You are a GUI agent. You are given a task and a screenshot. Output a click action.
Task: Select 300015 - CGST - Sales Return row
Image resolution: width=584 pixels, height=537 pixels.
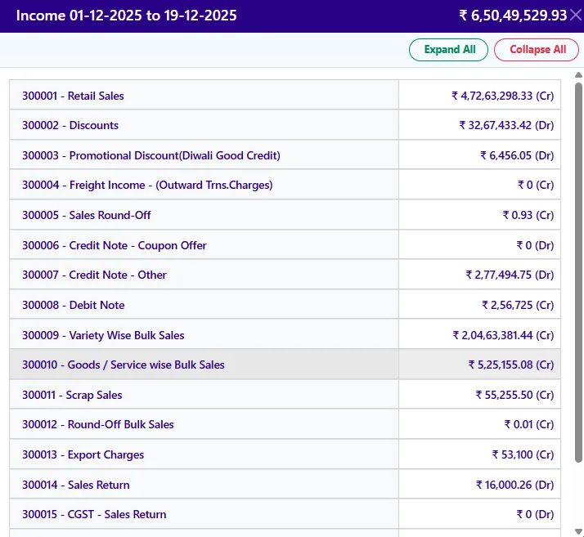pos(285,514)
